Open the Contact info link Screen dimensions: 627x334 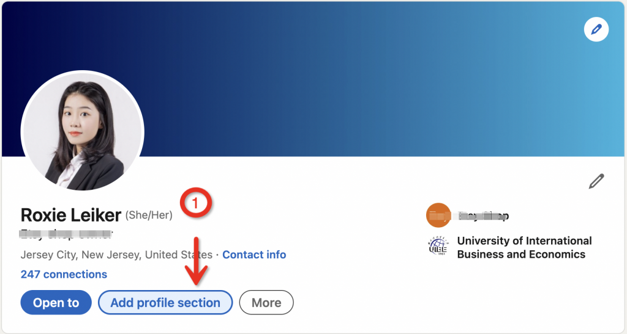[x=254, y=255]
